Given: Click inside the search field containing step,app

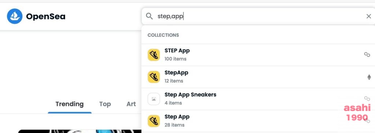Looking at the screenshot, I should coord(258,16).
